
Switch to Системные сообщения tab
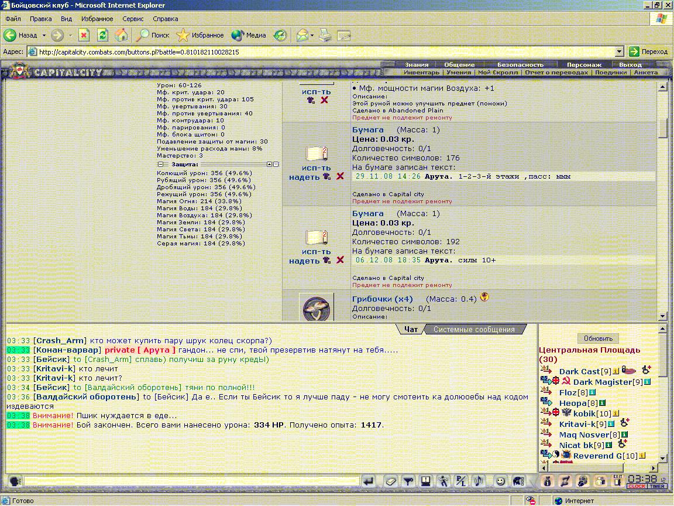(x=474, y=330)
